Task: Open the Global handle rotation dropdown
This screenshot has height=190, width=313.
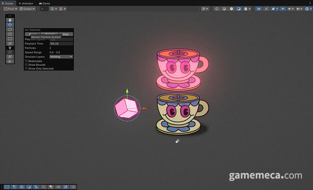Action: click(x=28, y=9)
